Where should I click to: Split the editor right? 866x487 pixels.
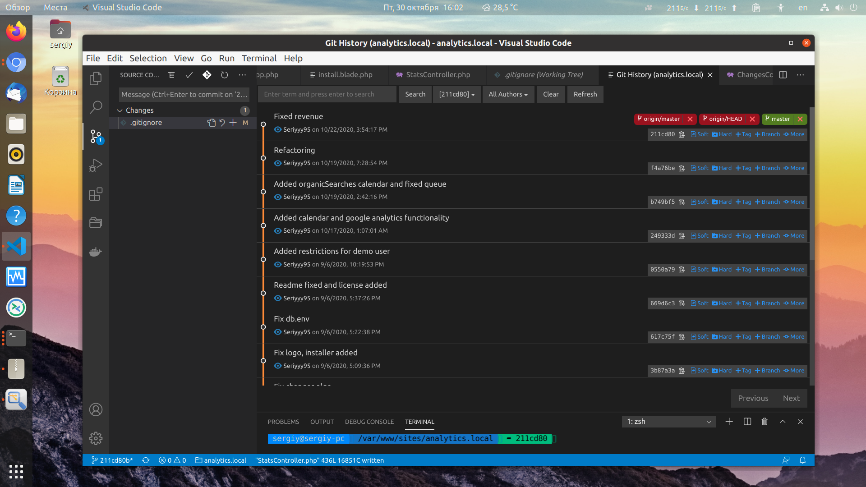tap(783, 75)
